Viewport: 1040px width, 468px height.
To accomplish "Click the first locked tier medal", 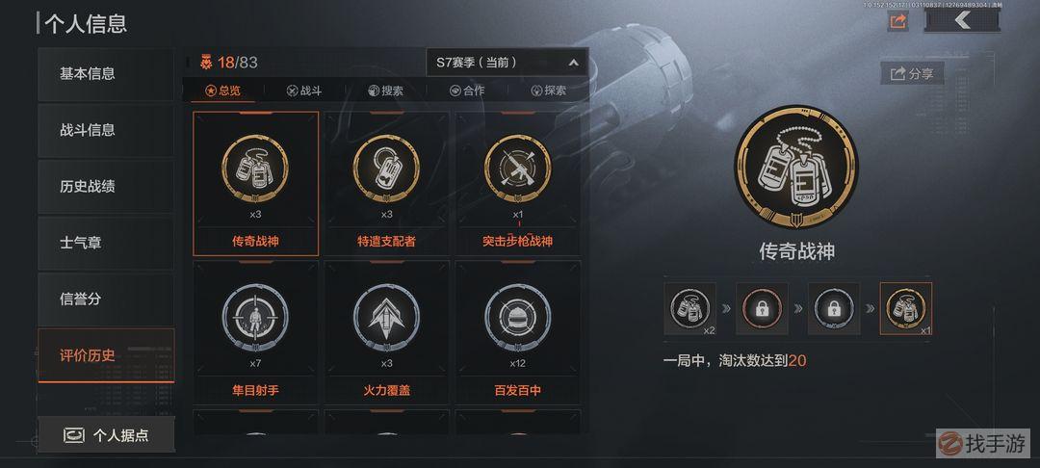I will (x=762, y=309).
